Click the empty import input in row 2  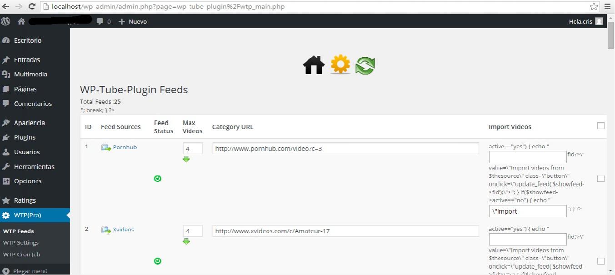528,239
